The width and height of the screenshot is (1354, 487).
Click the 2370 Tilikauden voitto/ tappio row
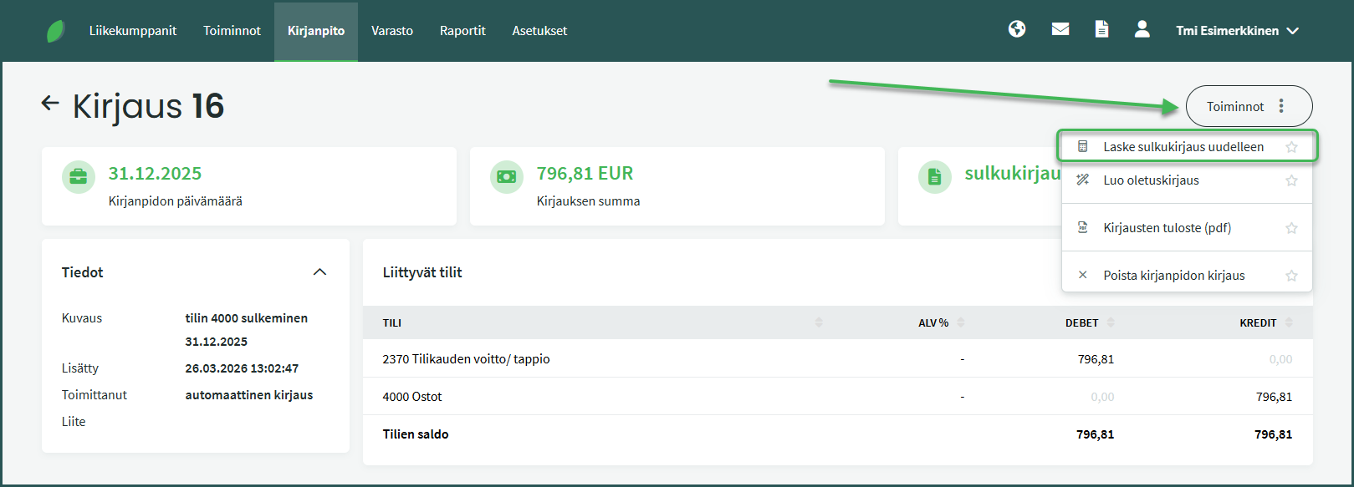coord(466,359)
